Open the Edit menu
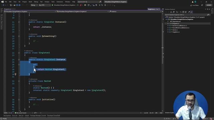The image size is (214, 120). [x=10, y=2]
